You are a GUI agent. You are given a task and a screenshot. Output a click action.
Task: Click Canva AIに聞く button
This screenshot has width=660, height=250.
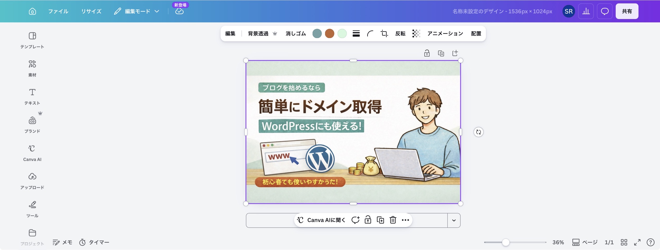click(321, 220)
